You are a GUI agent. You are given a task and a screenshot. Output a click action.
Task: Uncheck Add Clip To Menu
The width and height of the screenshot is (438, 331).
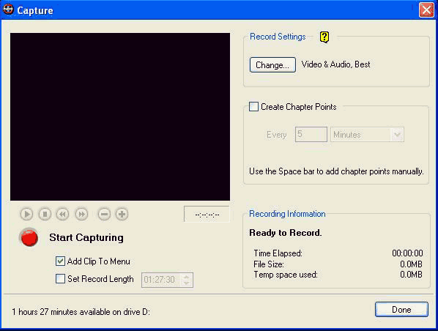[x=60, y=261]
